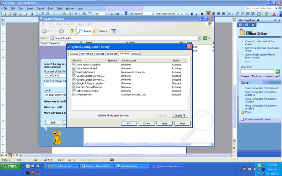Image resolution: width=282 pixels, height=176 pixels.
Task: Click the Search button in Explorer toolbar
Action: [x=84, y=31]
